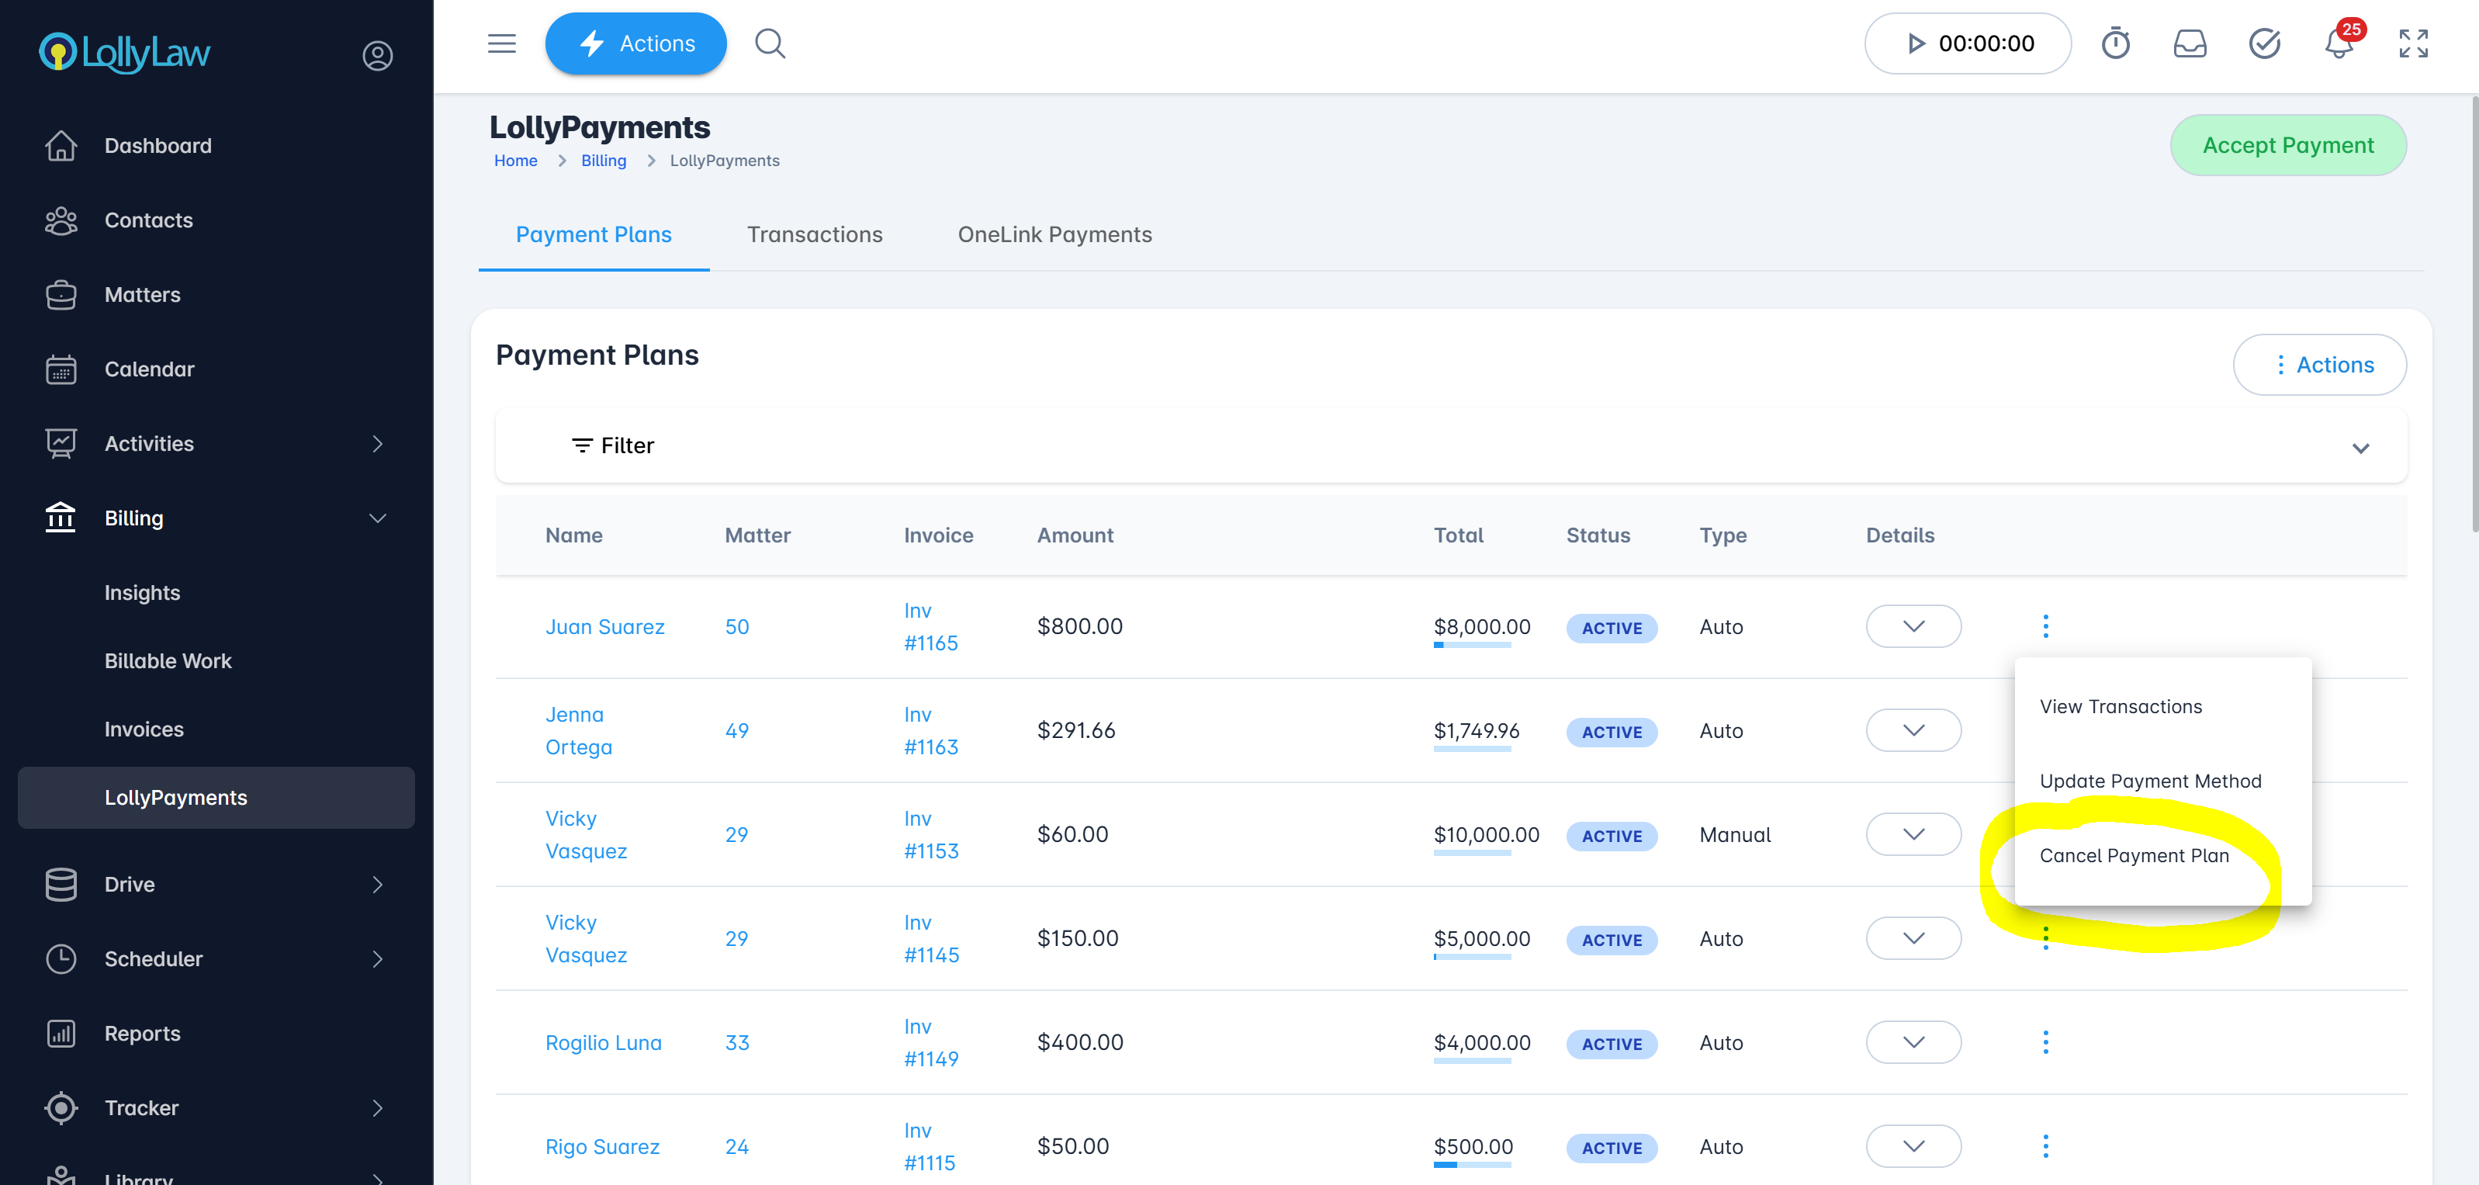Open matter 33 link
Image resolution: width=2479 pixels, height=1185 pixels.
pos(736,1042)
